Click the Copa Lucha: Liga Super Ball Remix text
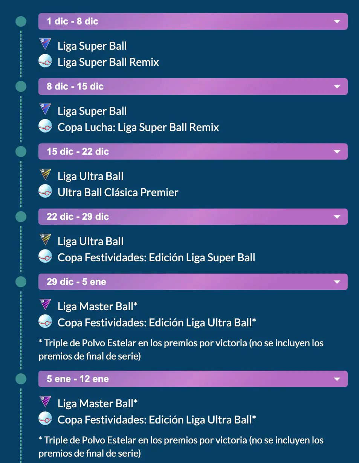This screenshot has height=463, width=359. [138, 127]
